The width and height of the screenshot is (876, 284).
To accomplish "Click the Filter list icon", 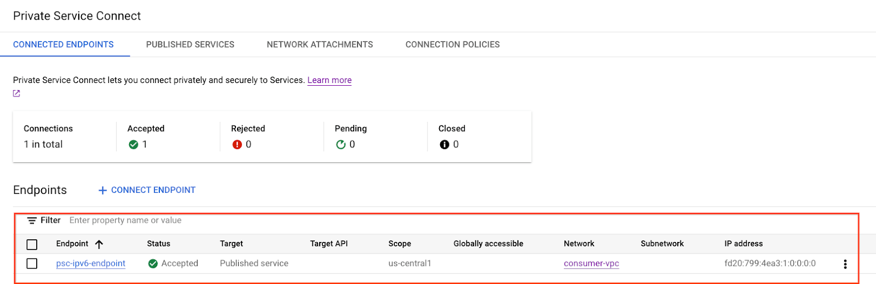I will tap(32, 221).
